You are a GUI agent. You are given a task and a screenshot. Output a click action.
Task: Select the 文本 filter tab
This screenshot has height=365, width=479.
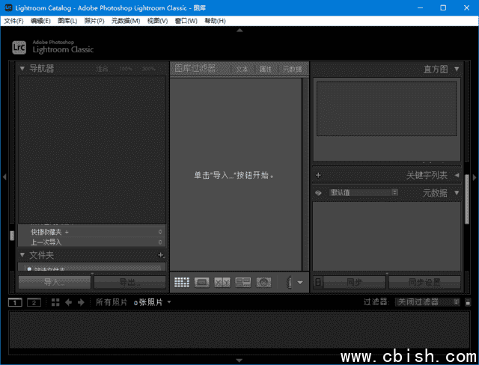242,69
